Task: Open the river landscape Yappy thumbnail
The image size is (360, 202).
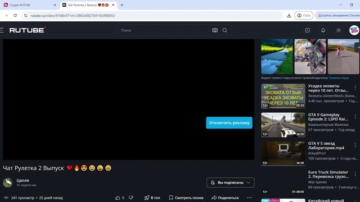Action: (x=277, y=56)
